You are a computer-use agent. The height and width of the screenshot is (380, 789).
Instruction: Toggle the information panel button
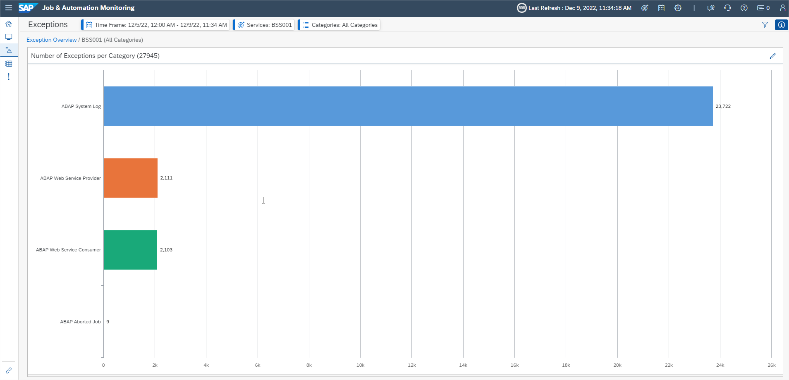[x=781, y=25]
